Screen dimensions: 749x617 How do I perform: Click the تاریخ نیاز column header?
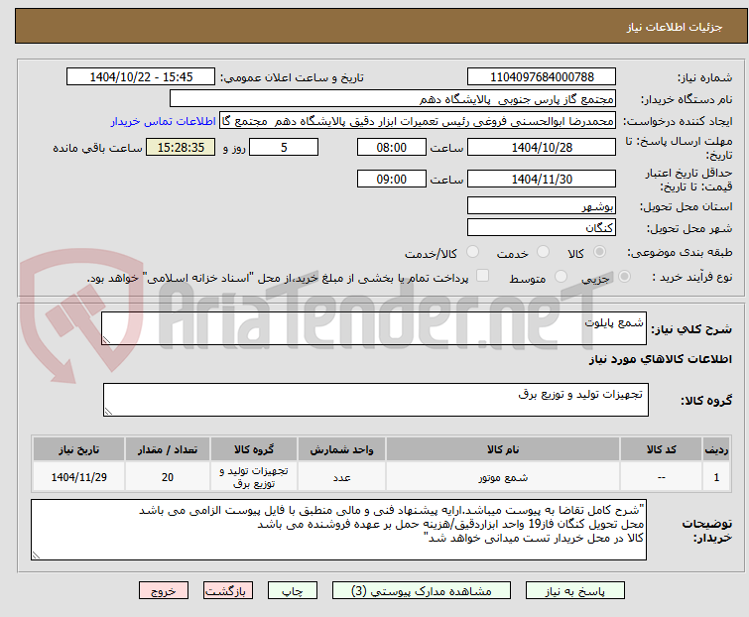tap(78, 449)
